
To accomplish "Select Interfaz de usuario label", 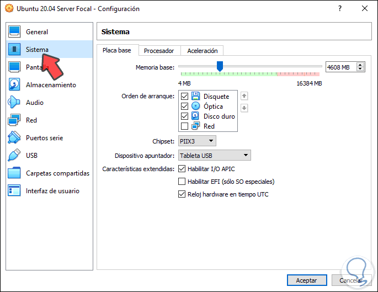I will 52,191.
